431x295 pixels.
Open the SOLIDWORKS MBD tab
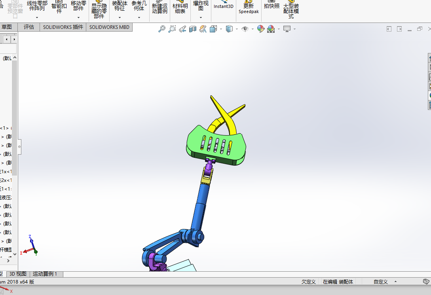point(109,27)
